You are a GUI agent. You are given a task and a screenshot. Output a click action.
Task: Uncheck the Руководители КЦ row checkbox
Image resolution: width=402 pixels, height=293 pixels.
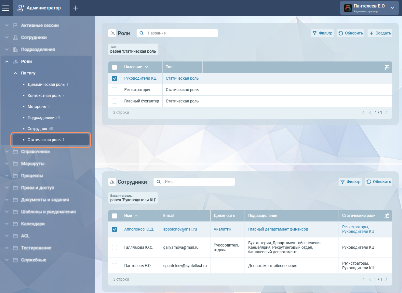(114, 78)
